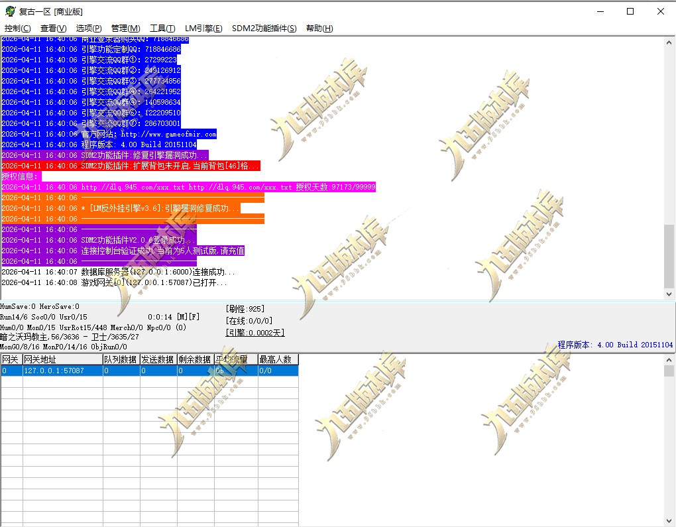Click log line 程序版本: 4.00 Build 20151104
The width and height of the screenshot is (676, 527).
(99, 145)
